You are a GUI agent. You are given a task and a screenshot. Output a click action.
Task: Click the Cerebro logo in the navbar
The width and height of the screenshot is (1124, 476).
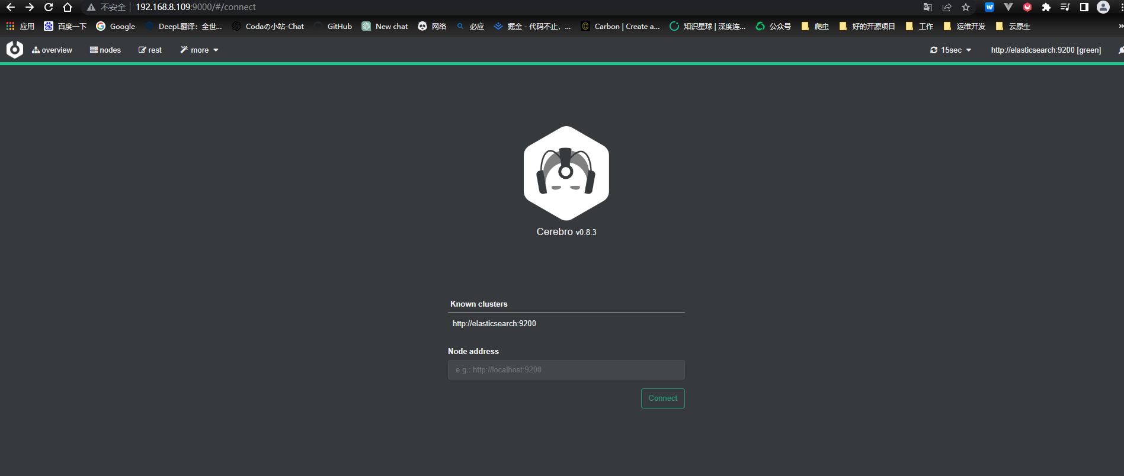click(x=15, y=50)
